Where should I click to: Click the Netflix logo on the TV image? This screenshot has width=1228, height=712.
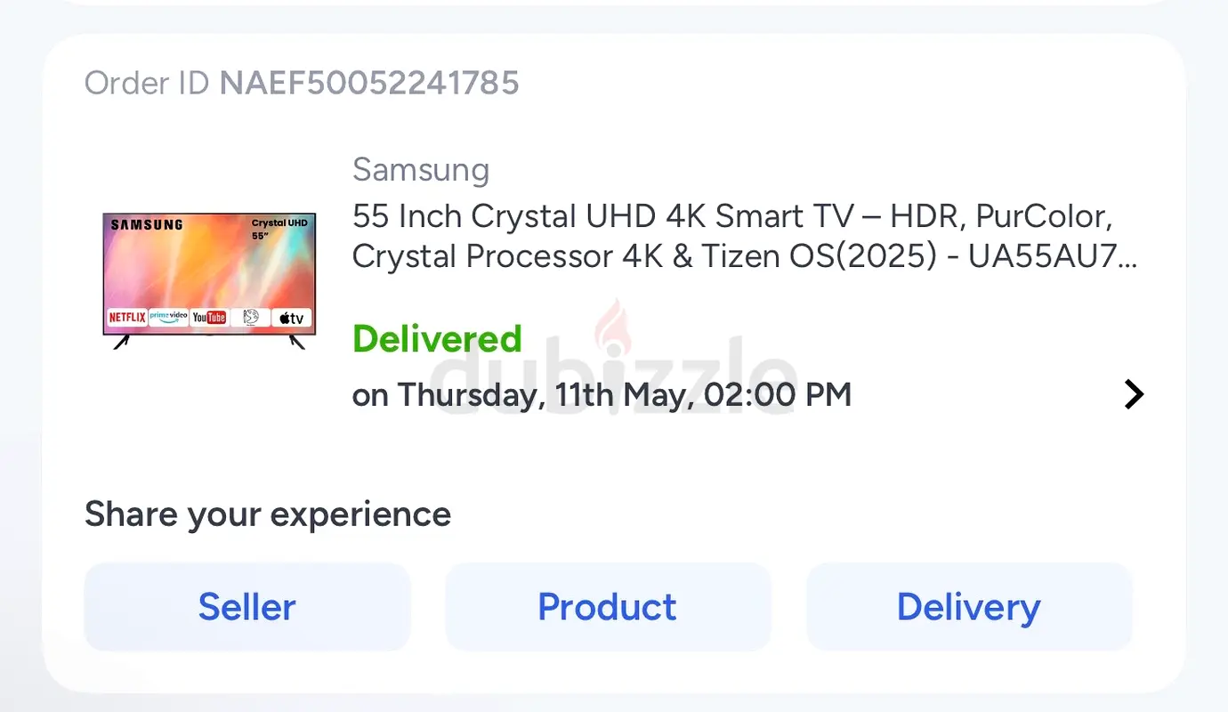(126, 318)
